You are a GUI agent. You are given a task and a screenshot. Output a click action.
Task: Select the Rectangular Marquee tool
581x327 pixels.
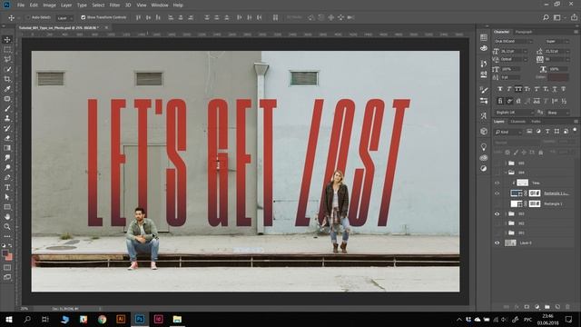coord(7,49)
